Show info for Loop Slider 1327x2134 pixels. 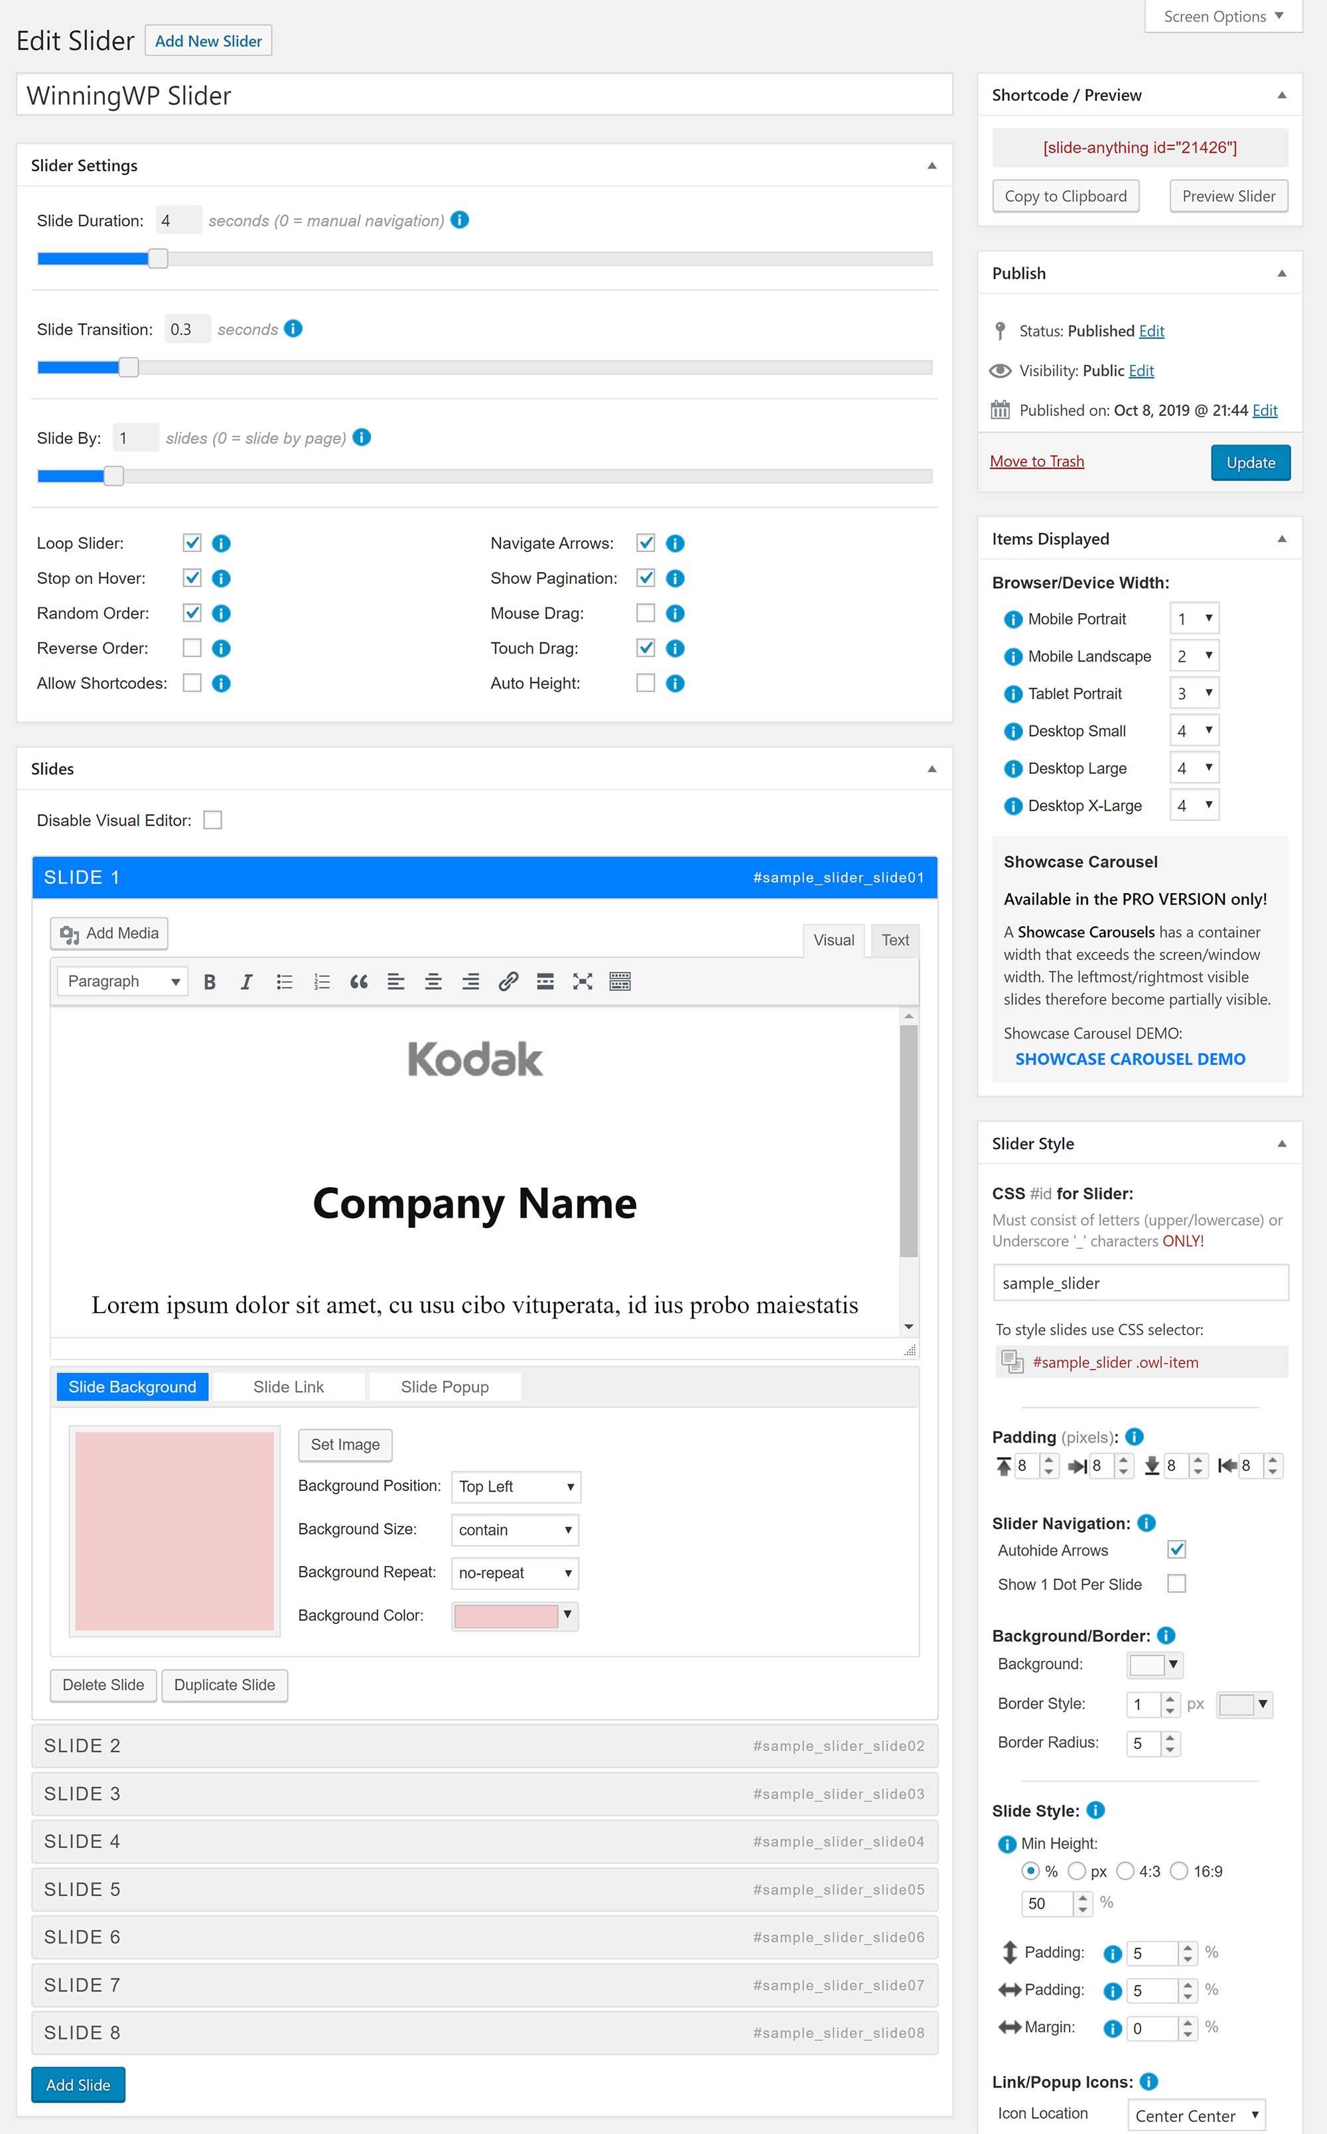pyautogui.click(x=221, y=544)
